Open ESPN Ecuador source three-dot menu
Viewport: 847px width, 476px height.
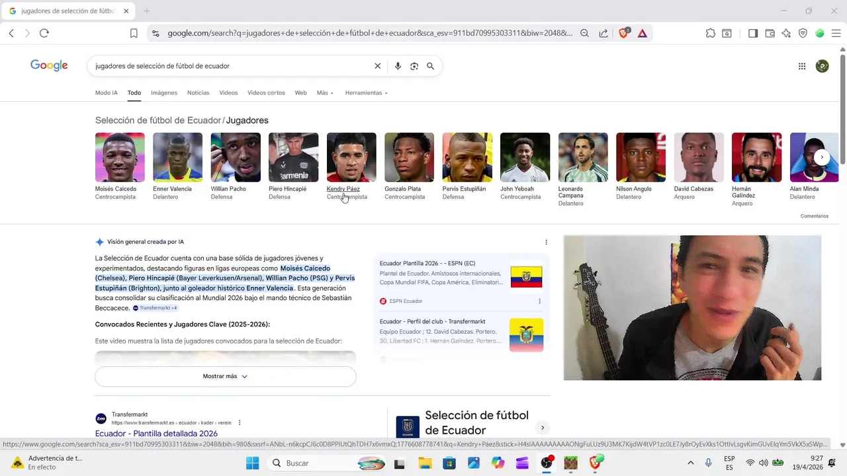click(539, 301)
